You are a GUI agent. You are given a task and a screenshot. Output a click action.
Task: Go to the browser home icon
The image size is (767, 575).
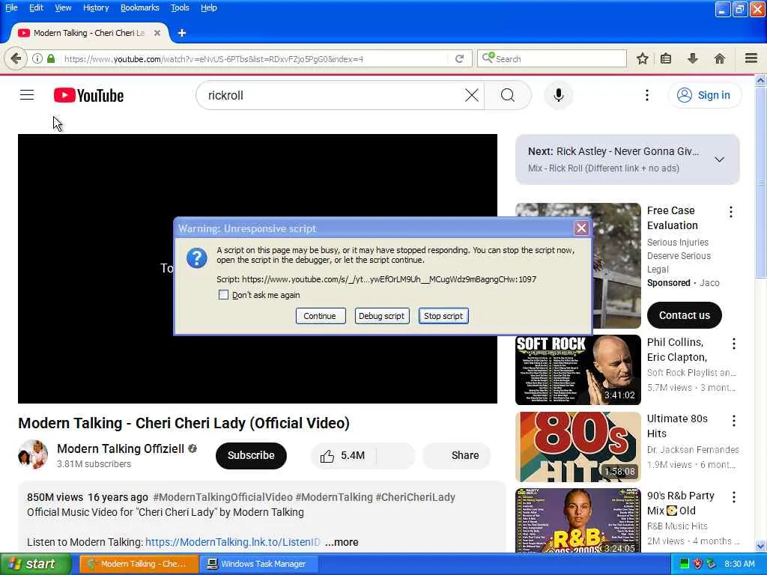[x=720, y=58]
